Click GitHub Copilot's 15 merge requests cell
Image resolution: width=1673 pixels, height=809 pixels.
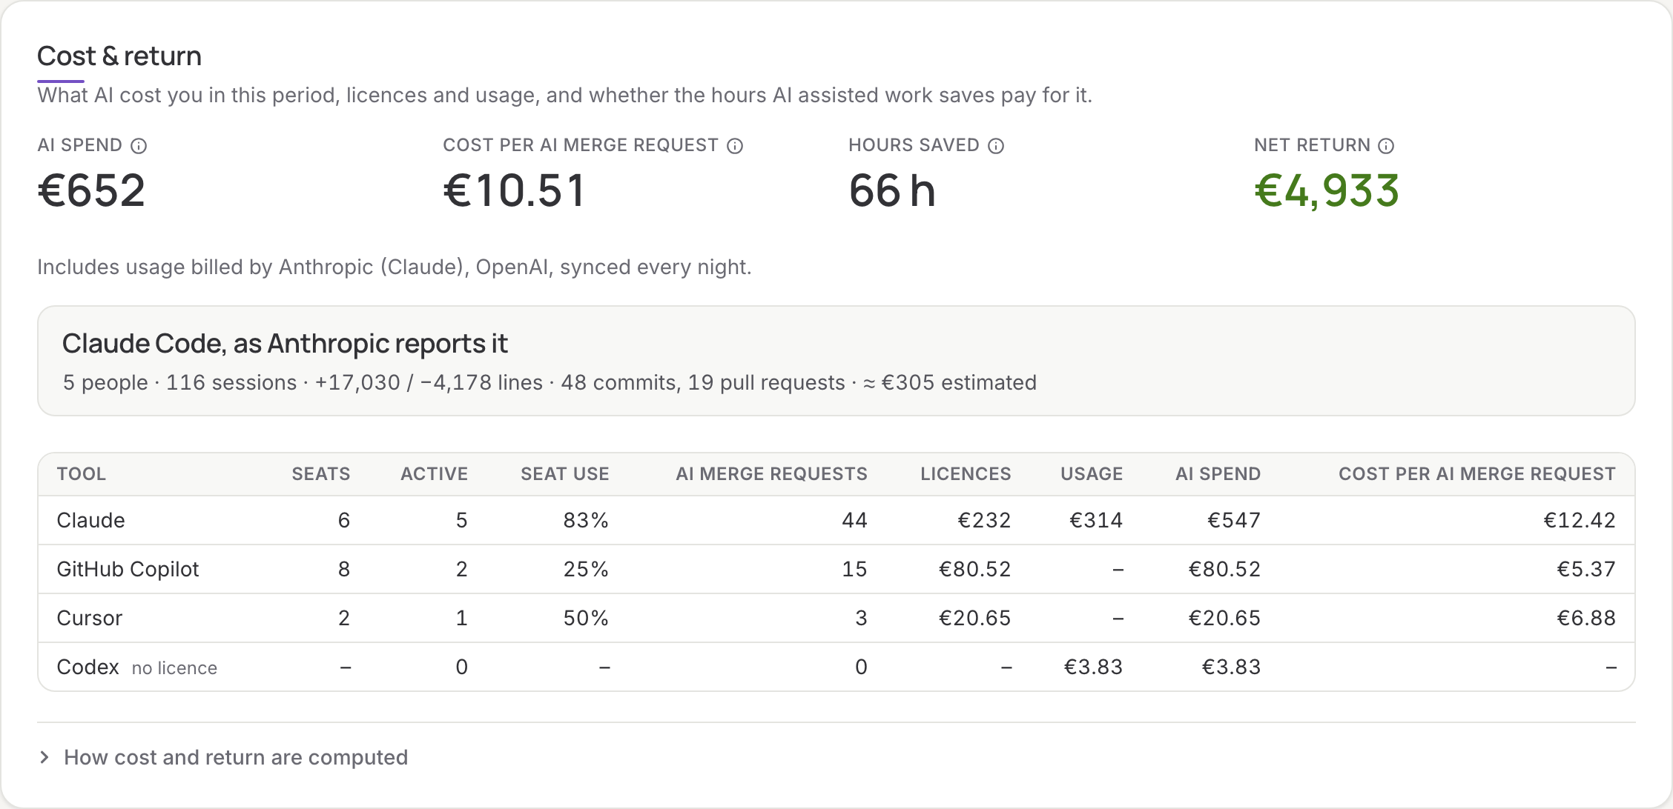click(x=854, y=569)
